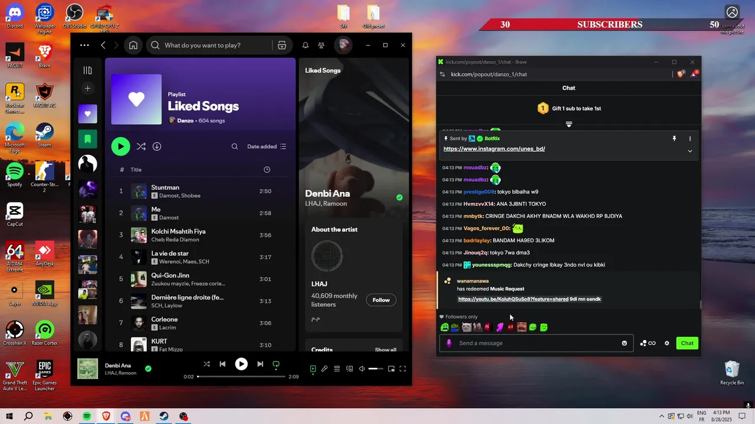Screen dimensions: 755x424
Task: Open pinned Instagram unes_bd link
Action: 494,149
